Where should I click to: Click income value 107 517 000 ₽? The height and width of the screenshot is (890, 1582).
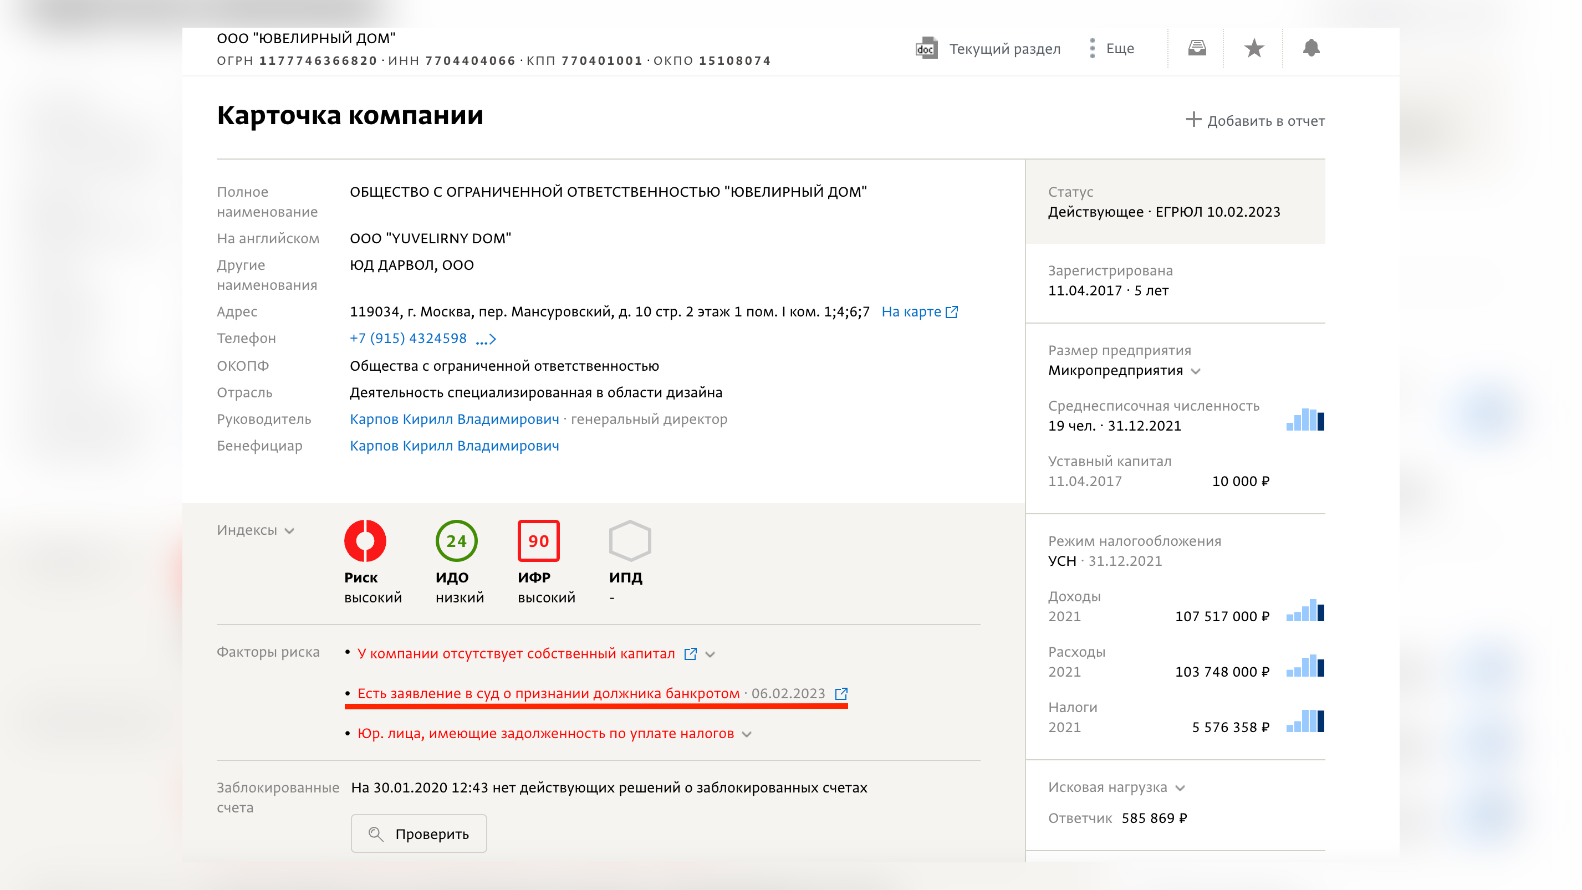pyautogui.click(x=1222, y=617)
